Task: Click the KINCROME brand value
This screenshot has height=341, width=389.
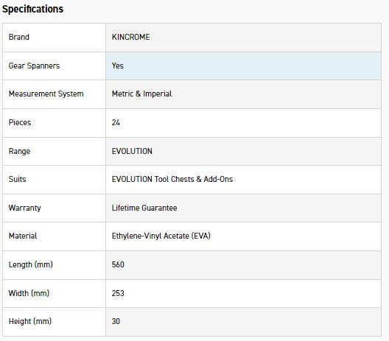Action: click(130, 37)
